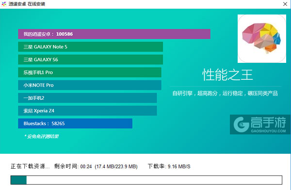
Task: Select the 小米NOTE Pro bar
Action: tap(90, 85)
